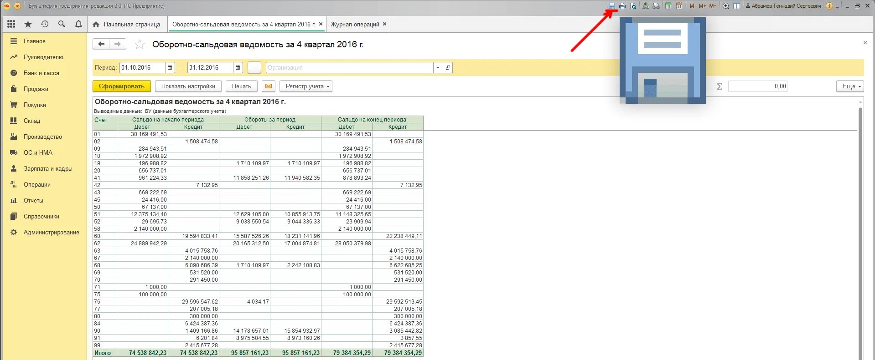Open the dropdown arrow beside info icon

pos(838,7)
